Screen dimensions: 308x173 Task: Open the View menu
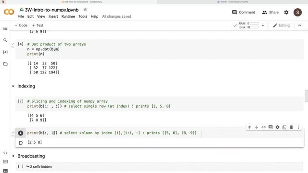[x=41, y=16]
